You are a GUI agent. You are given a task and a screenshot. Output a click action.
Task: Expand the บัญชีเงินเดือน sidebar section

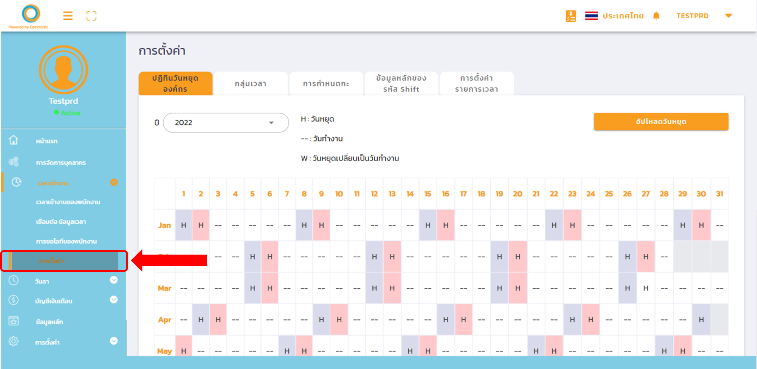[114, 300]
